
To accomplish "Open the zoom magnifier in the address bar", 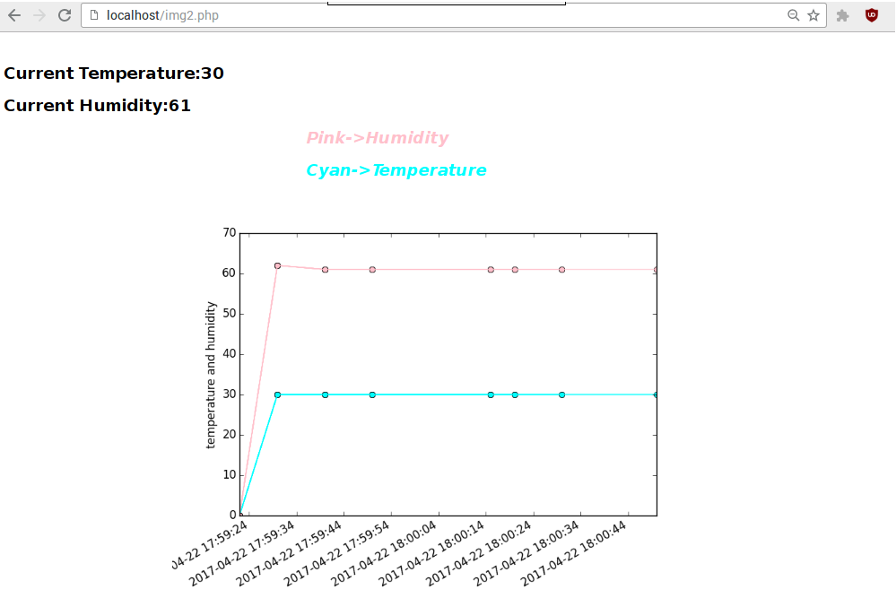I will [793, 15].
